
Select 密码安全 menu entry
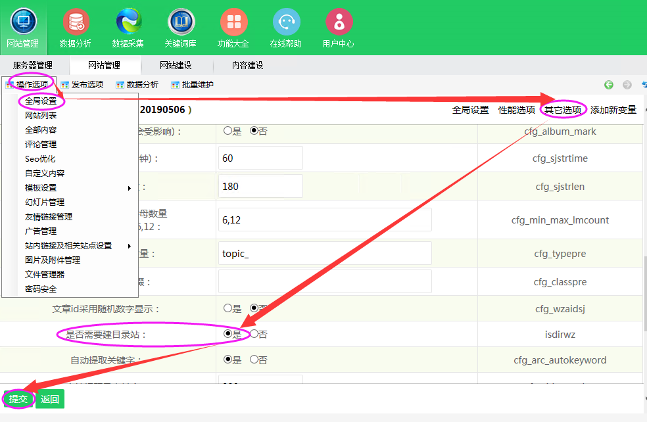point(41,289)
